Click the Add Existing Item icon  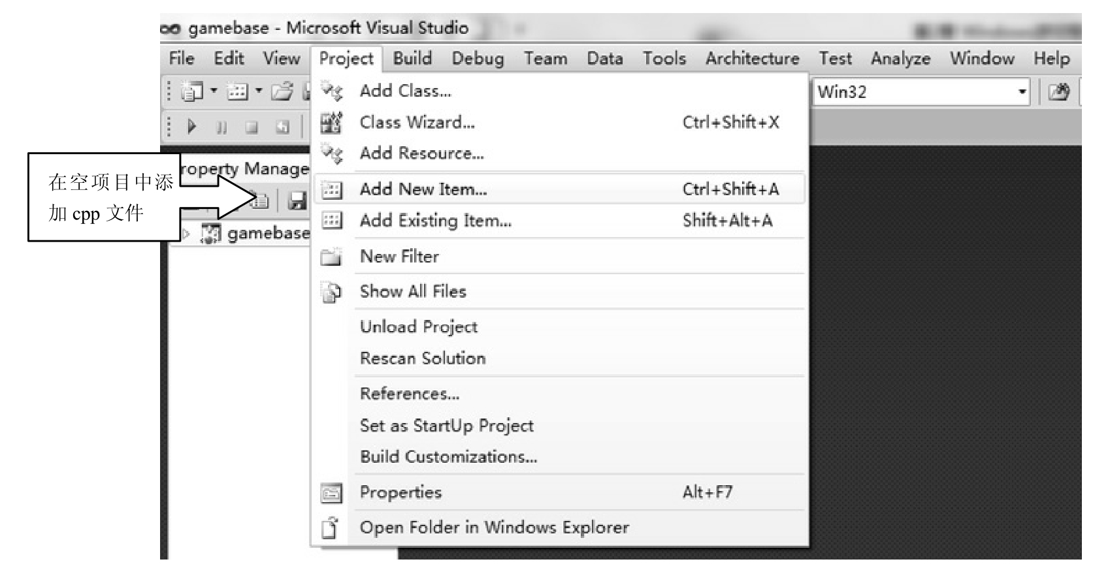click(332, 221)
